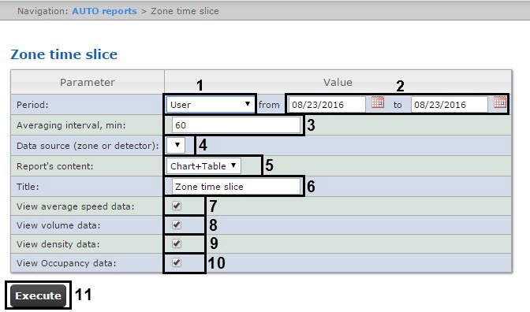Focus the Averaging interval input field
The image size is (530, 312).
(x=236, y=125)
